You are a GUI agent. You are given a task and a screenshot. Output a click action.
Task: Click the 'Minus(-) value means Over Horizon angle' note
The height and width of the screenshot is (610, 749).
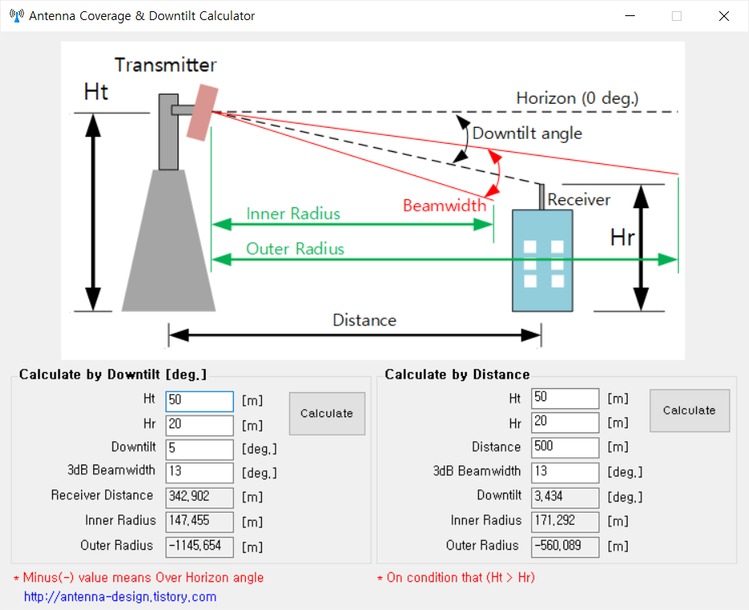pyautogui.click(x=138, y=578)
